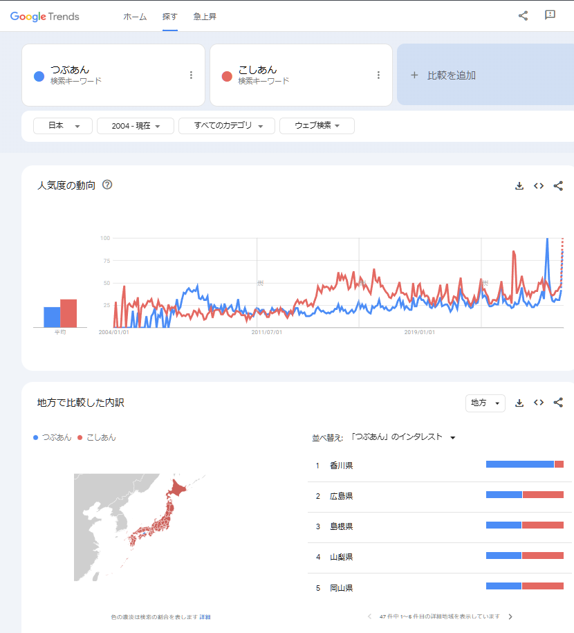Expand すべてのカテゴリ category dropdown
Screen dimensions: 574x633
227,126
